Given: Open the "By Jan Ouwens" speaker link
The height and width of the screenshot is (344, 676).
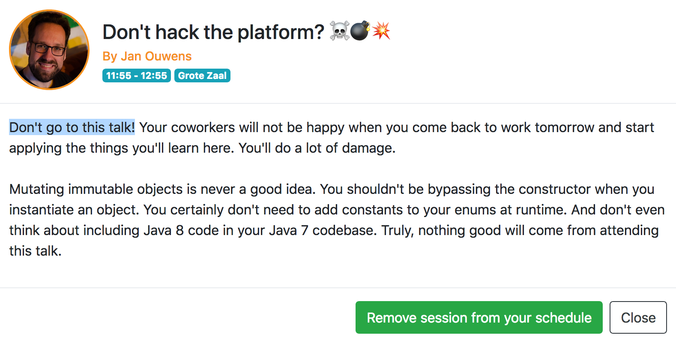Looking at the screenshot, I should click(147, 56).
